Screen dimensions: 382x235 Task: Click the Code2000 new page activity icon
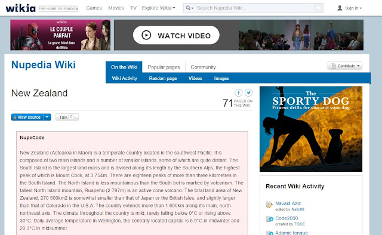click(269, 219)
